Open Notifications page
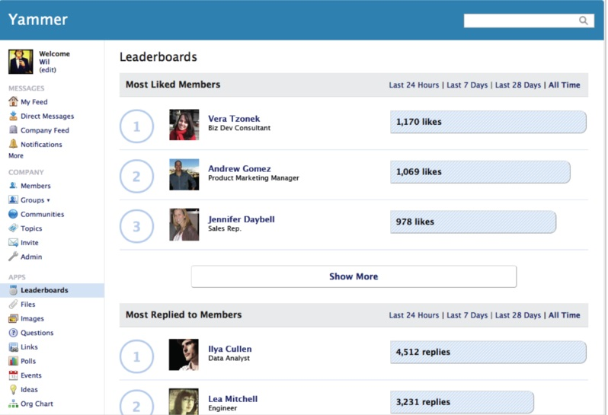Viewport: 608px width, 415px height. coord(41,144)
